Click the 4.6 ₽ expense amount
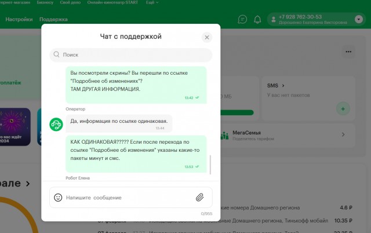This screenshot has width=371, height=233. tap(346, 207)
